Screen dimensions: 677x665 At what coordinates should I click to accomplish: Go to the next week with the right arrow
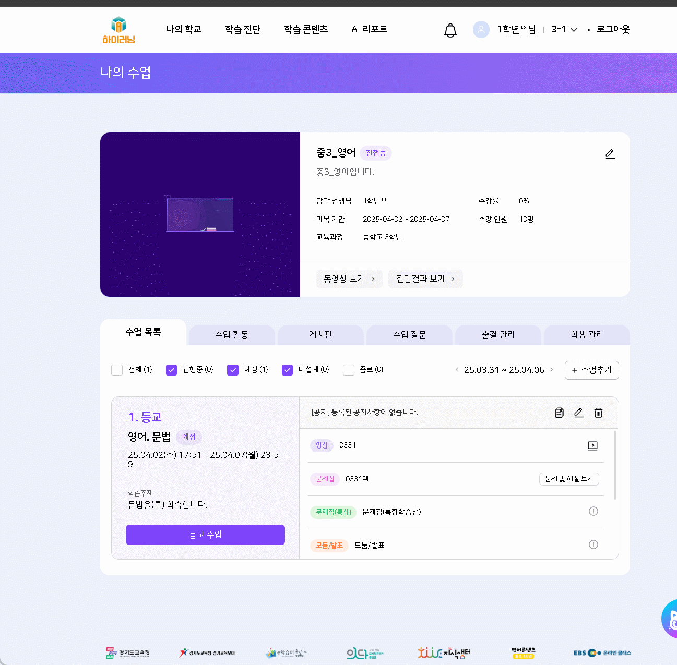(x=551, y=370)
